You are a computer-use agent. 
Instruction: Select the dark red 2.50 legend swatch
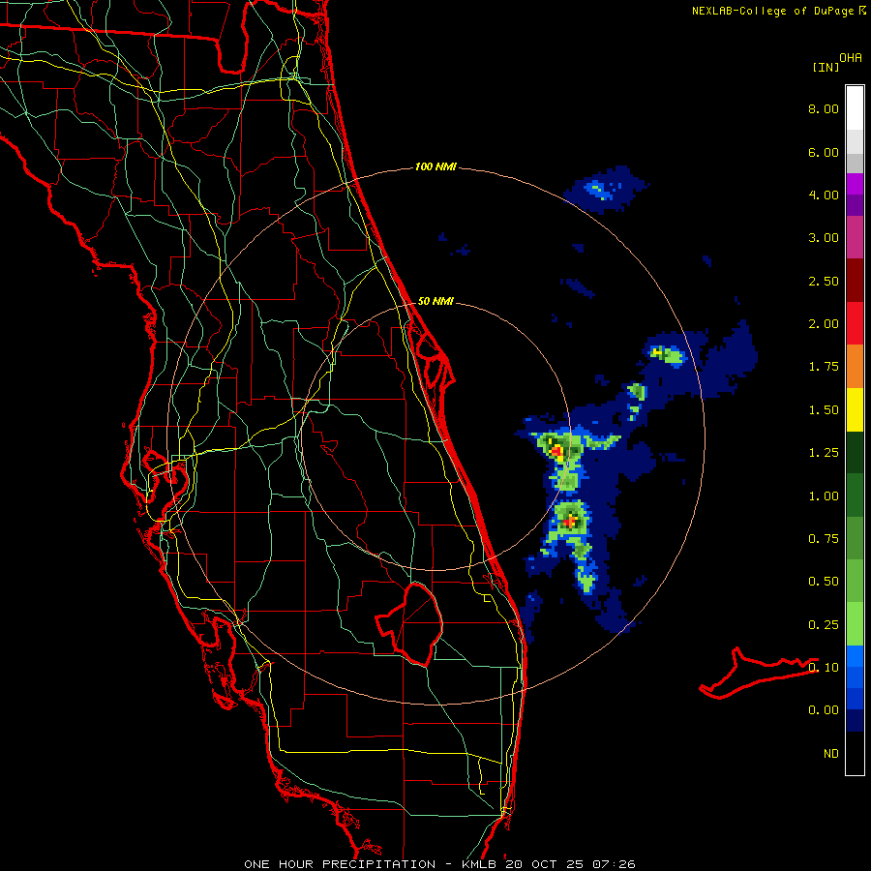click(x=855, y=281)
